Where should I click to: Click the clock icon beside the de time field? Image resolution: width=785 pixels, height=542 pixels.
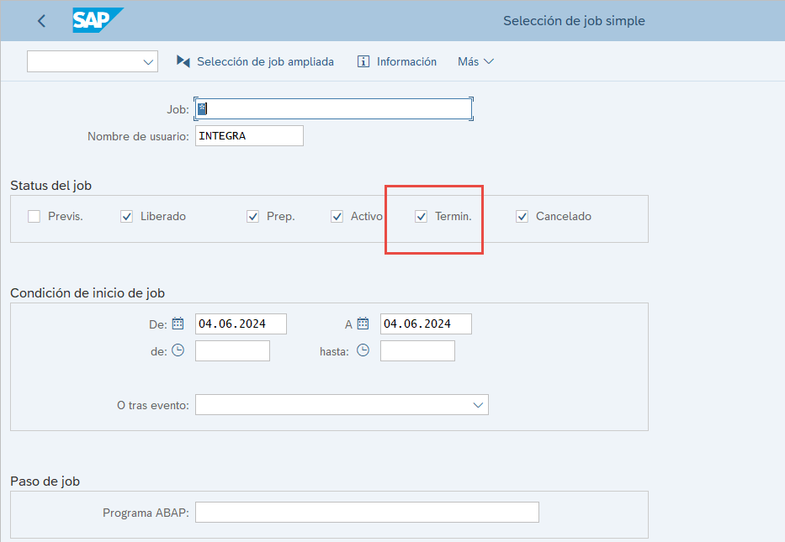[x=178, y=350]
